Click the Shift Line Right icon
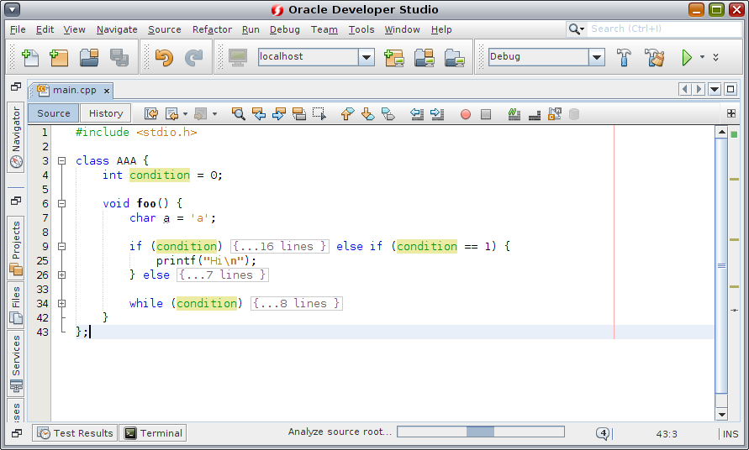749x450 pixels. coord(437,114)
